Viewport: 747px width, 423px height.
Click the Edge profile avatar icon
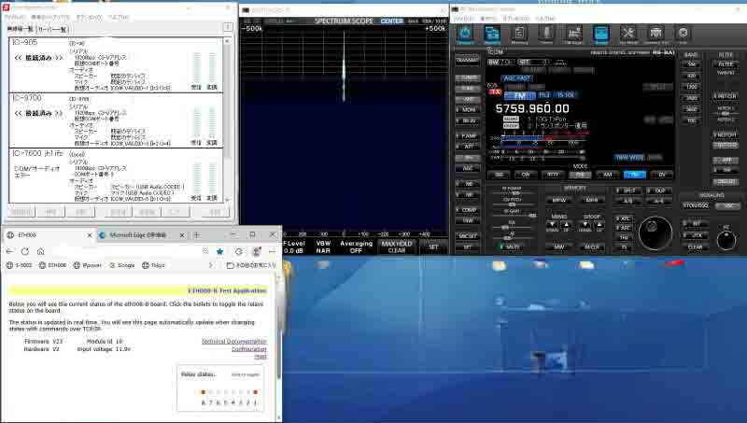click(256, 251)
